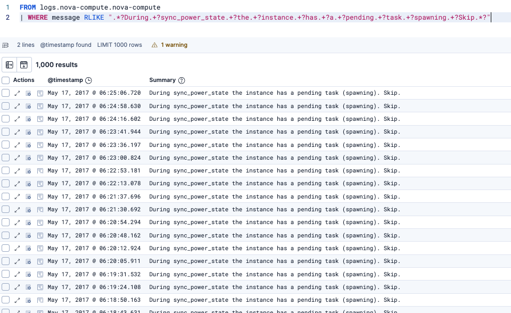Click the row density settings icon near results count
511x313 pixels.
pos(22,64)
